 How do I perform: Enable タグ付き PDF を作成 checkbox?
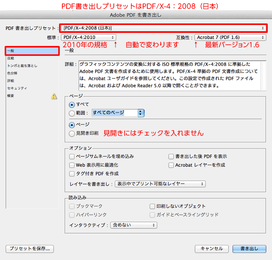pyautogui.click(x=72, y=174)
